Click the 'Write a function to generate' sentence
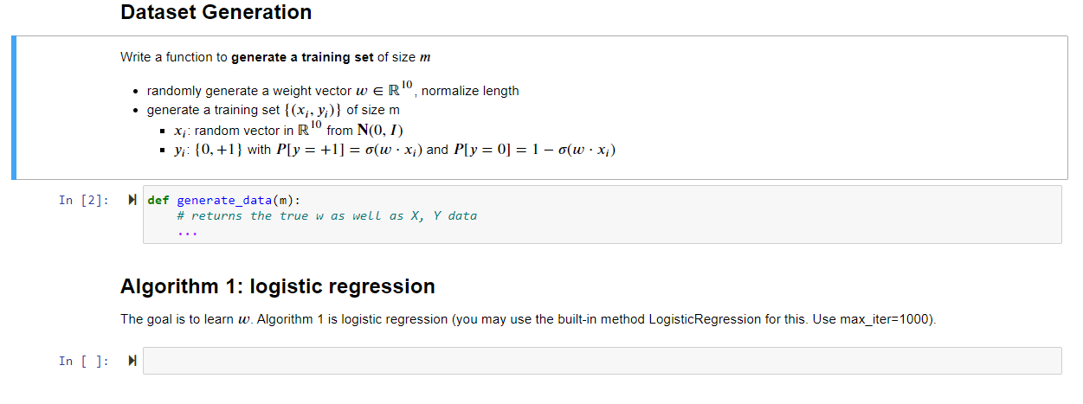 coord(275,57)
